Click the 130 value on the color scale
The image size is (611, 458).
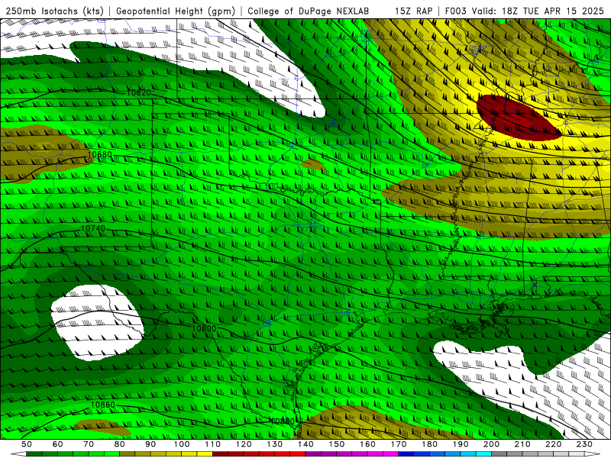pos(275,444)
